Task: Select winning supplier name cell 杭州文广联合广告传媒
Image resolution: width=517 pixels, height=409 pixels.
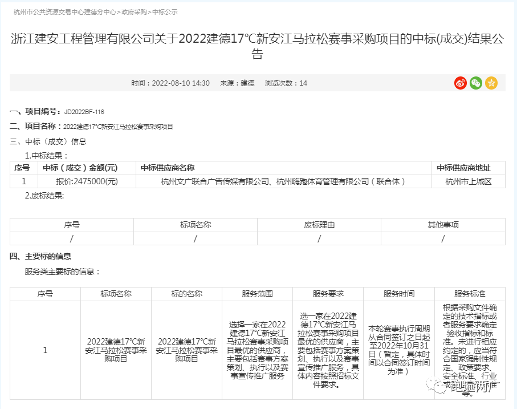Action: point(283,181)
